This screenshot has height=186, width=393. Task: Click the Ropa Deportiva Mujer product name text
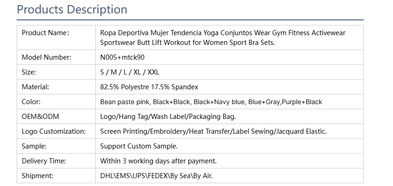223,37
